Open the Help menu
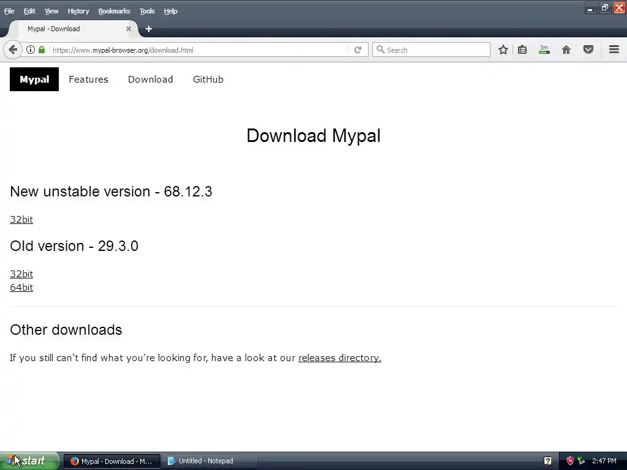 point(170,11)
